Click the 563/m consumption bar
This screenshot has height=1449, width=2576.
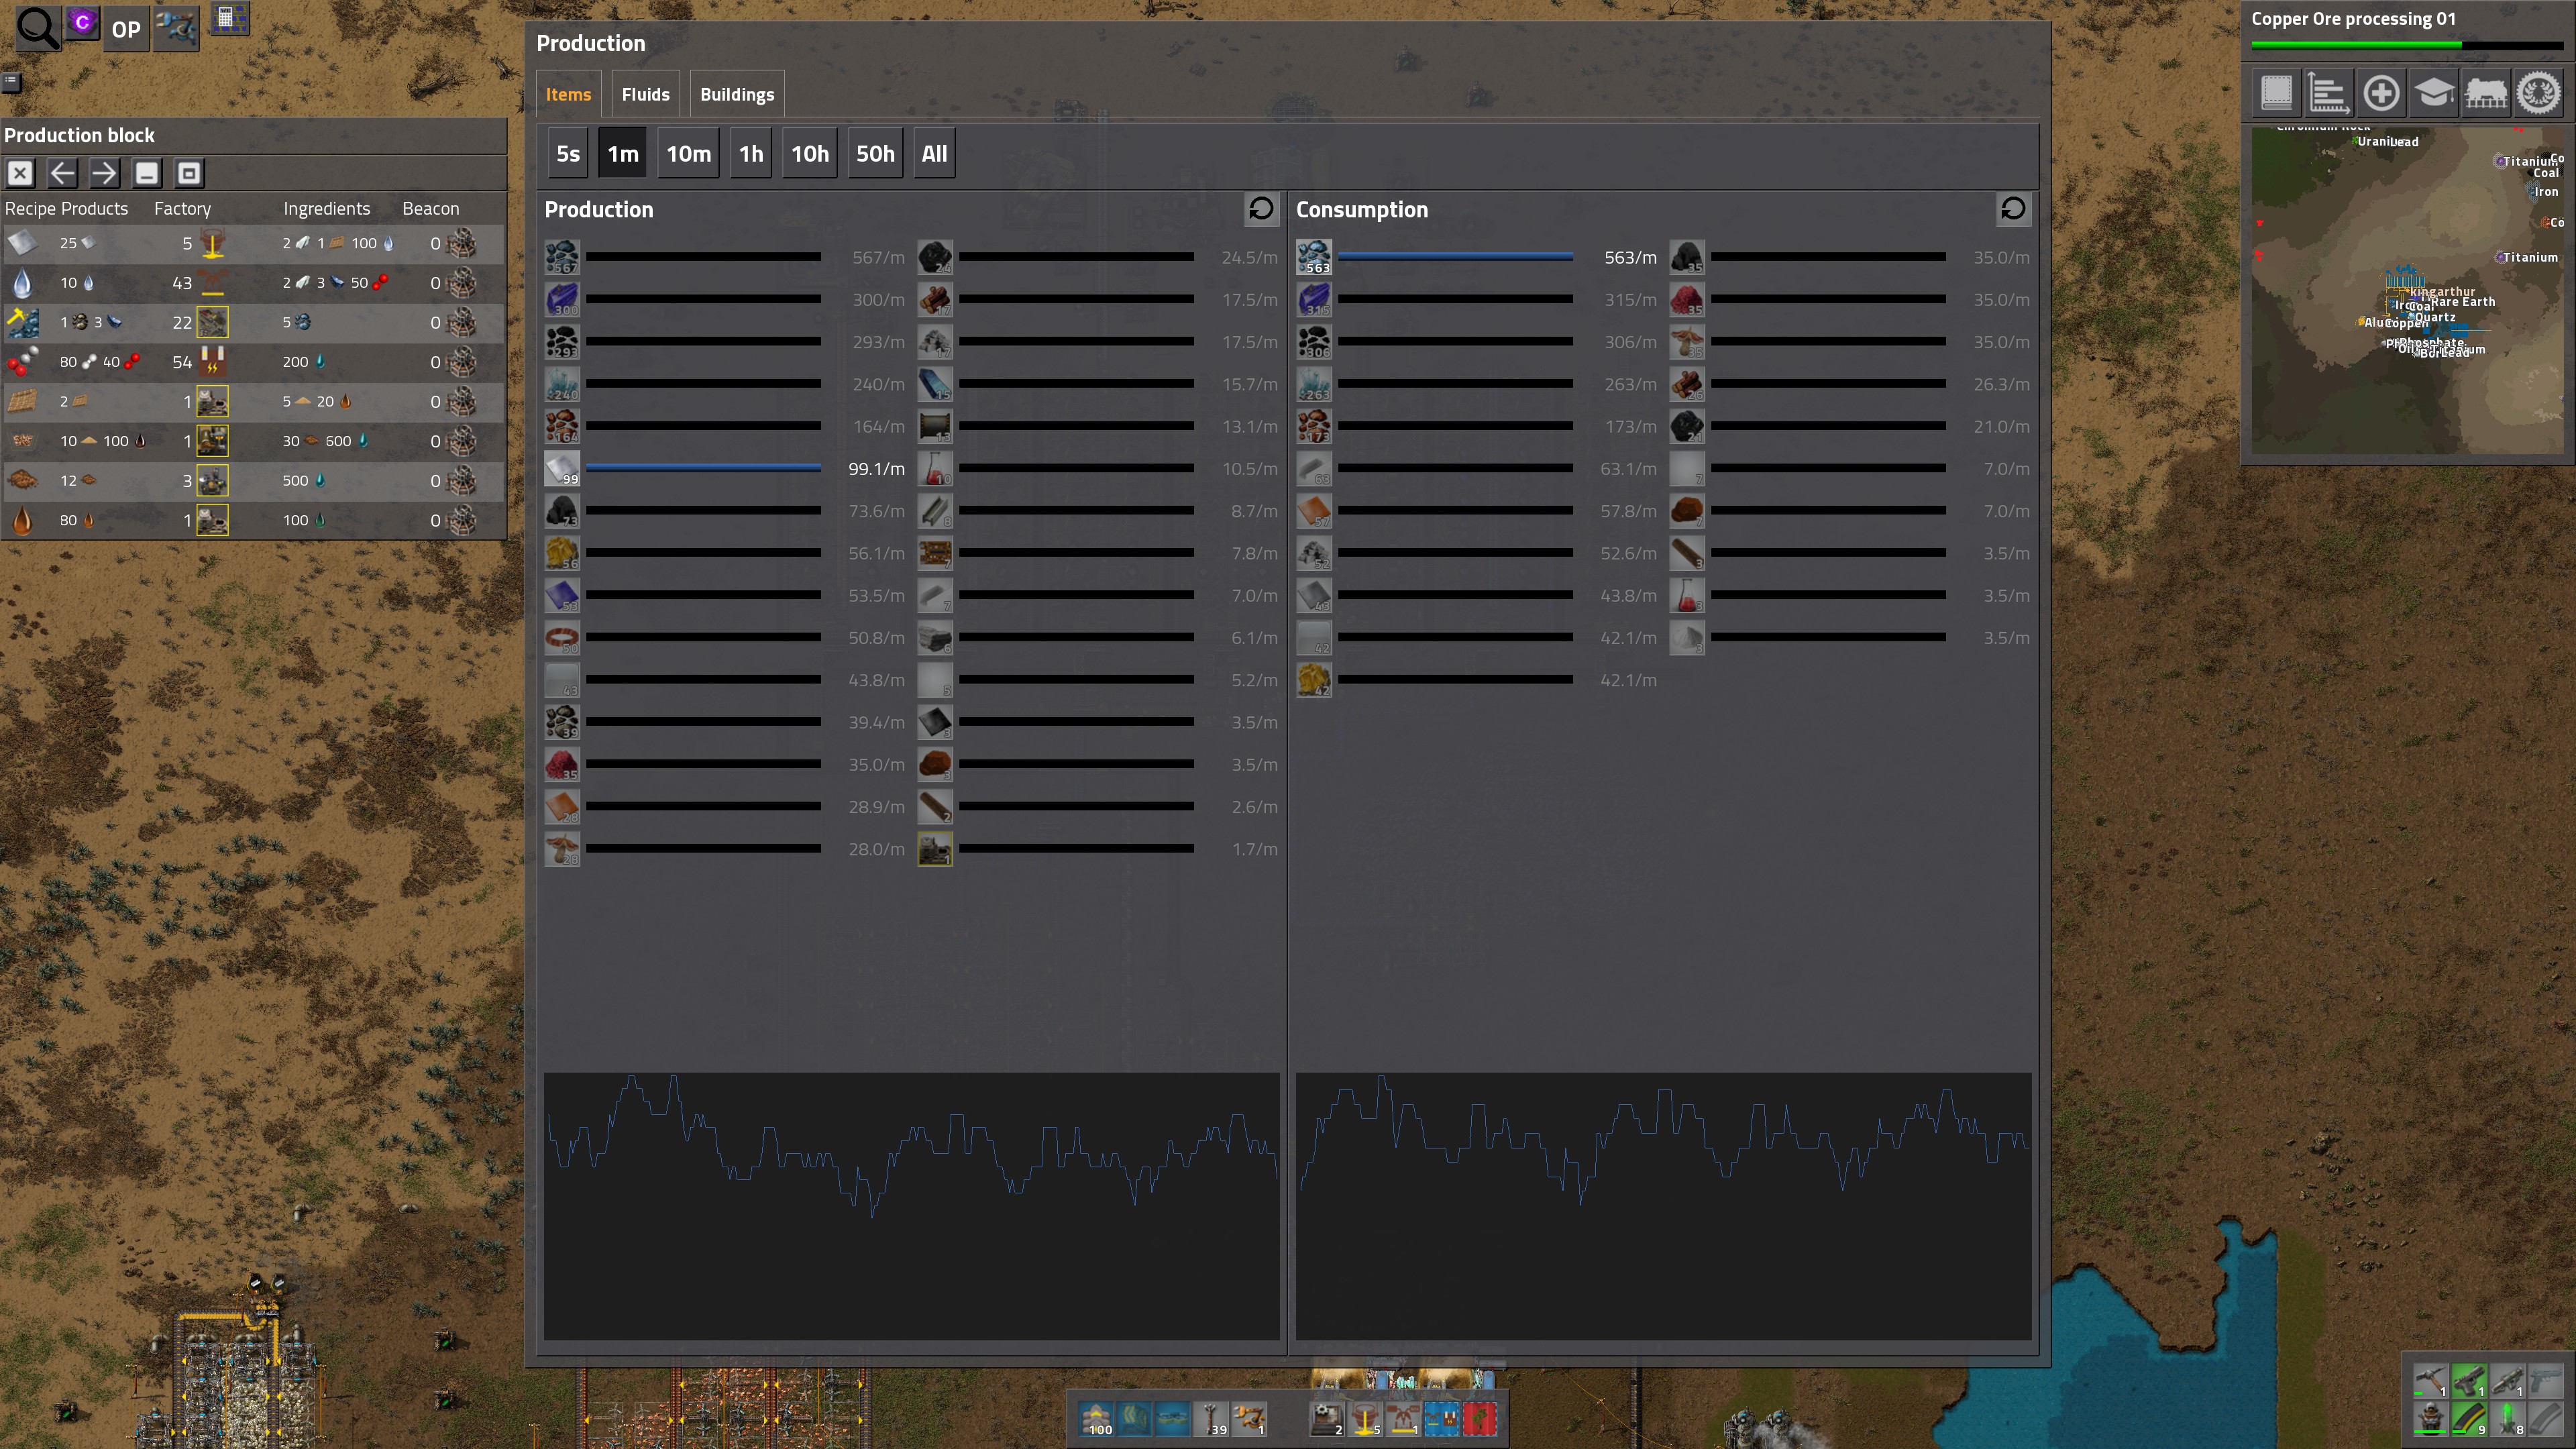coord(1455,257)
